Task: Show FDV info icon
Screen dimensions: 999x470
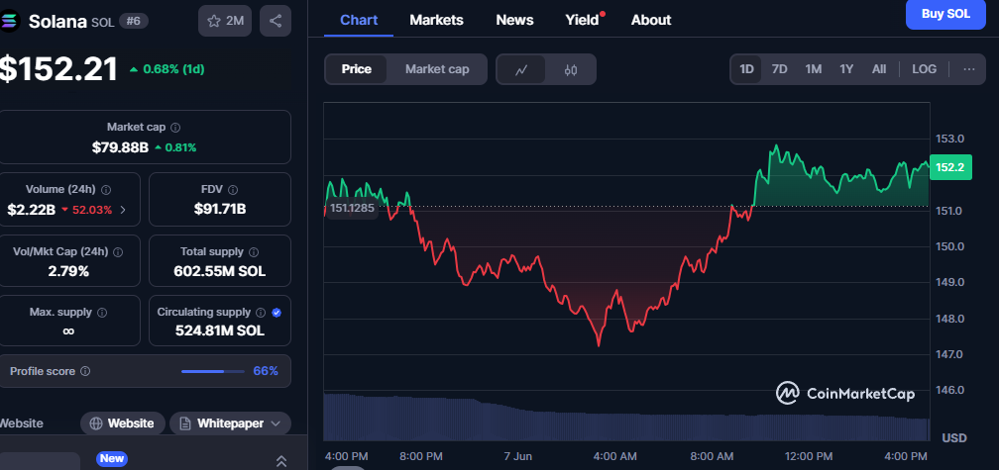Action: (x=233, y=190)
